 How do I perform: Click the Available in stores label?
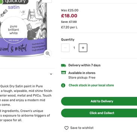(x=82, y=73)
